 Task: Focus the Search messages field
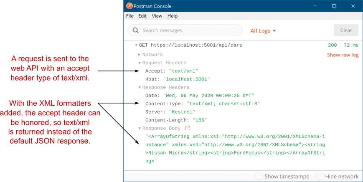tap(185, 30)
